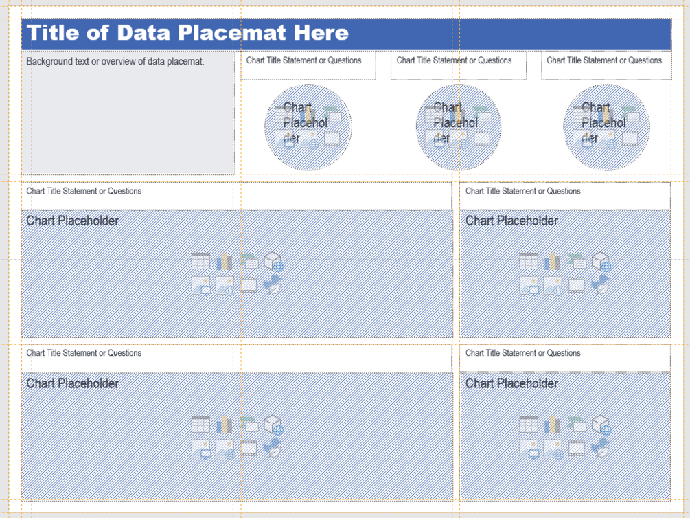This screenshot has height=518, width=690.
Task: Click Chart Title Statement box above bottom-right chart
Action: click(564, 357)
